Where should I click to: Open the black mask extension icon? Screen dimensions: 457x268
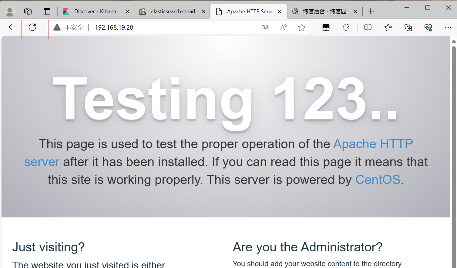pyautogui.click(x=326, y=28)
